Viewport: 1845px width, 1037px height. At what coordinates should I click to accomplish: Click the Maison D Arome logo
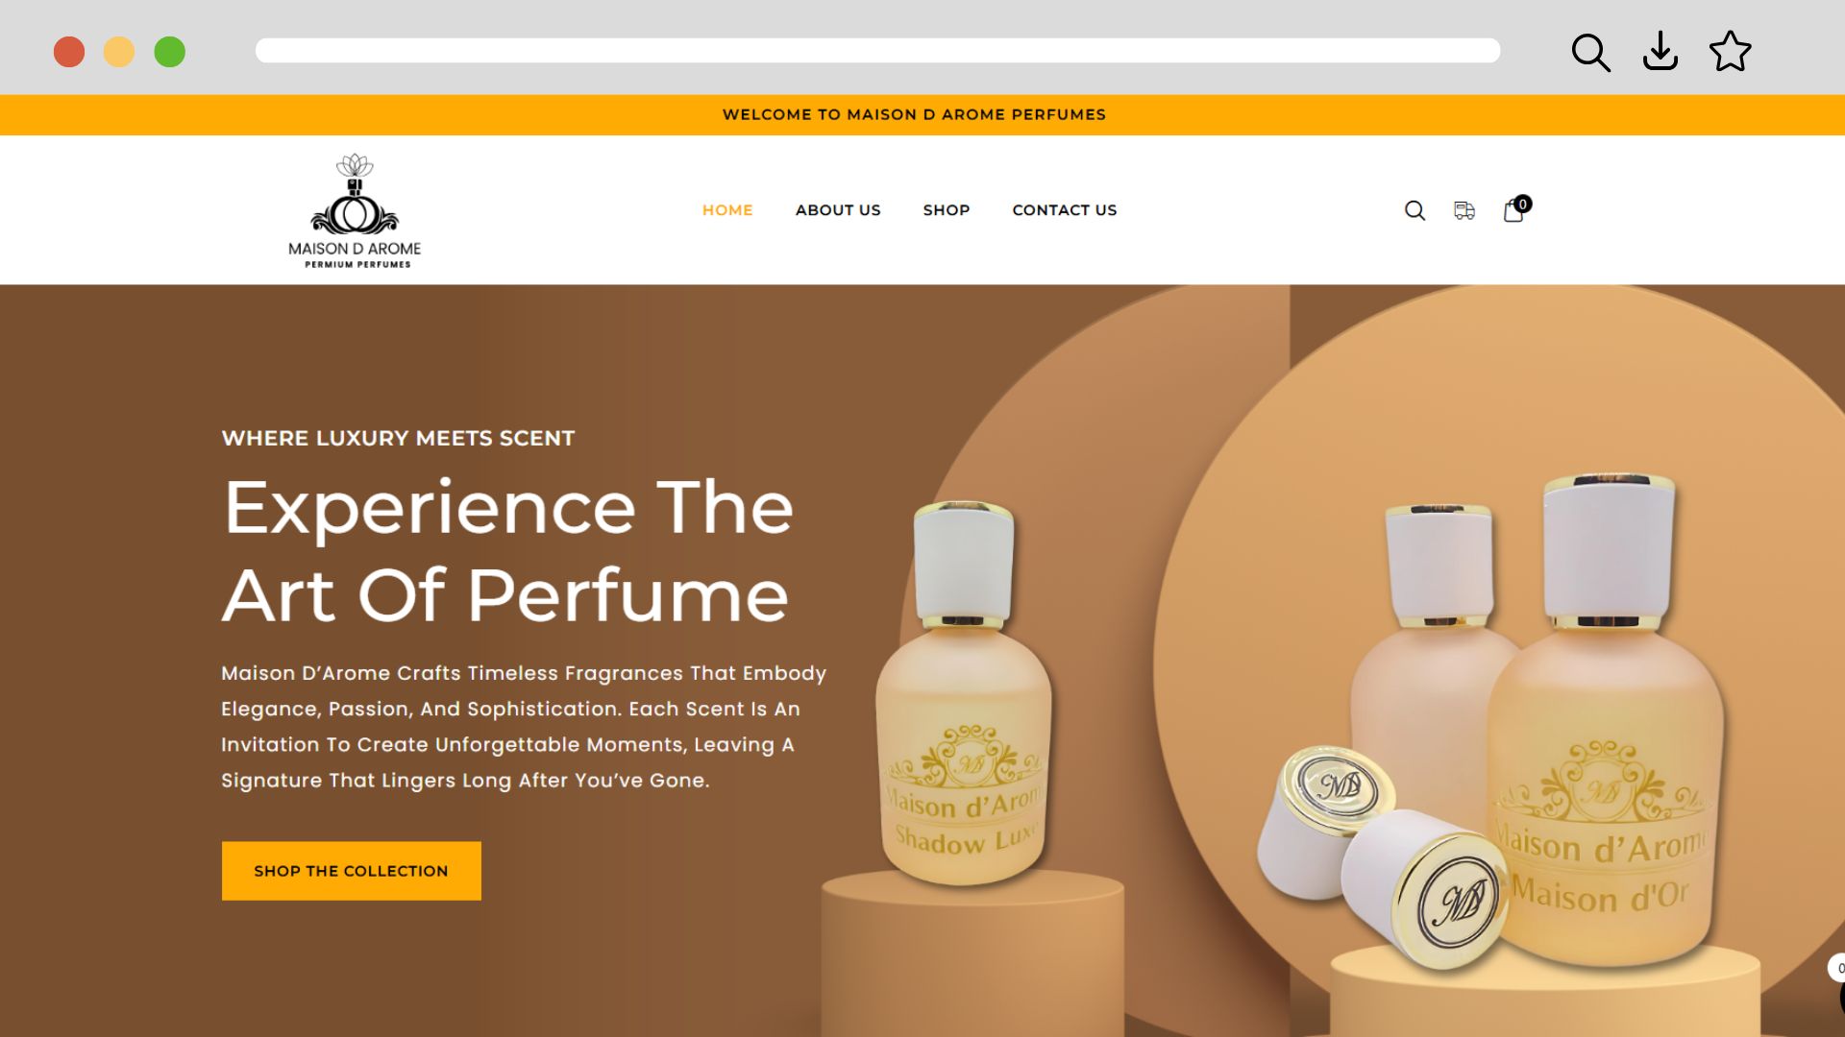(355, 210)
